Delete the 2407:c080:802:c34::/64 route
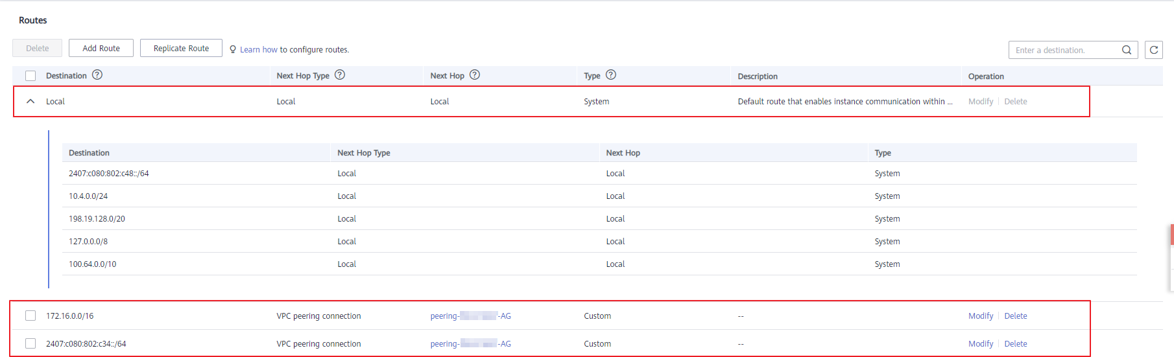This screenshot has height=357, width=1174. pyautogui.click(x=1015, y=343)
